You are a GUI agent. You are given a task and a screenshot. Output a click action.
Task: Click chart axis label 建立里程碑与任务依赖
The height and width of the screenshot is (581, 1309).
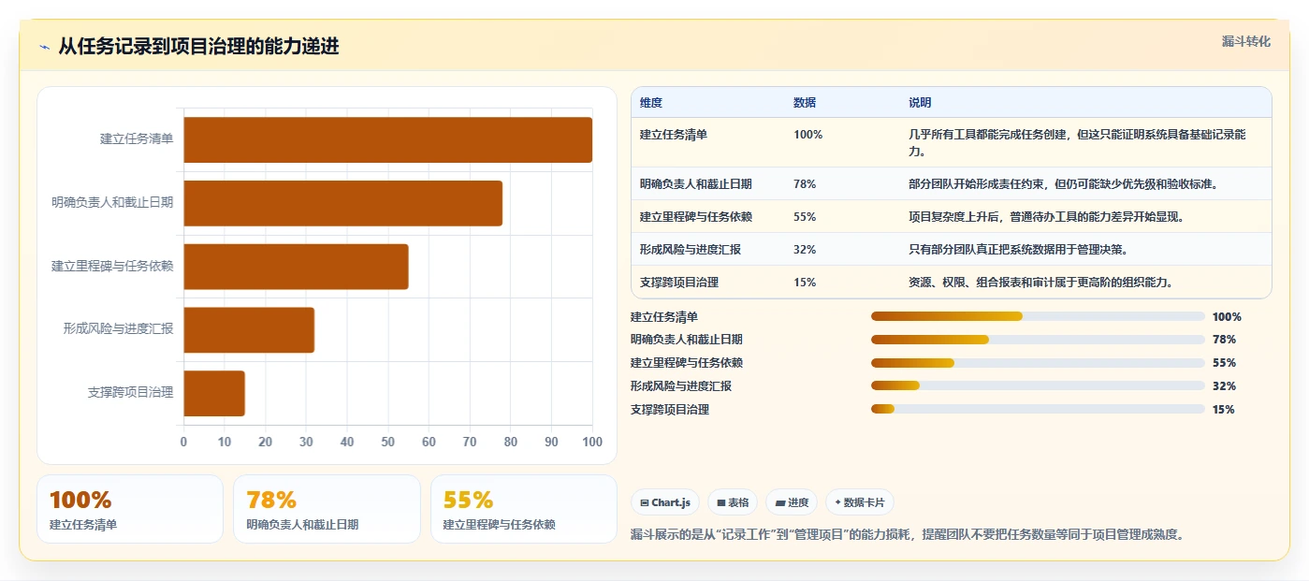pyautogui.click(x=112, y=266)
